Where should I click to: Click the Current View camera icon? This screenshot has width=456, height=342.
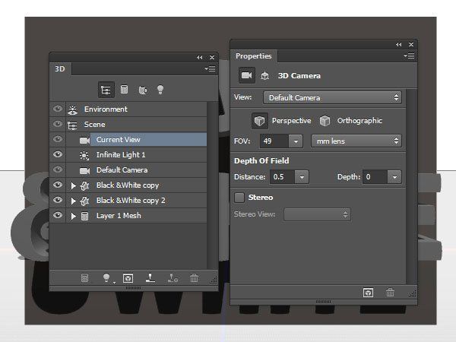pyautogui.click(x=84, y=140)
